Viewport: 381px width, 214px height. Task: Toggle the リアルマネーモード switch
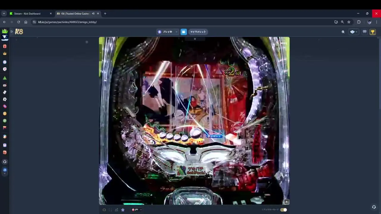[x=283, y=210]
